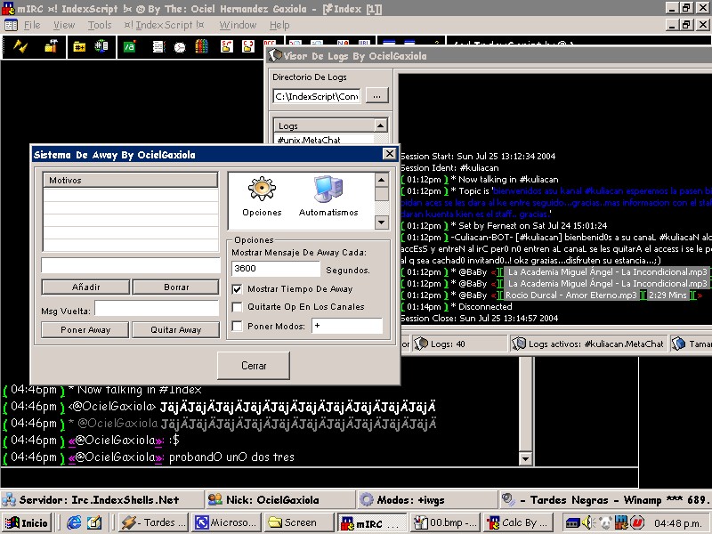Click the Connect lightning bolt toolbar icon
Image resolution: width=712 pixels, height=534 pixels.
(21, 46)
